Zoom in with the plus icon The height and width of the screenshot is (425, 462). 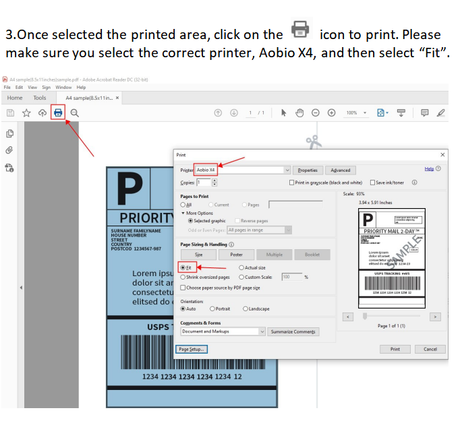point(331,112)
